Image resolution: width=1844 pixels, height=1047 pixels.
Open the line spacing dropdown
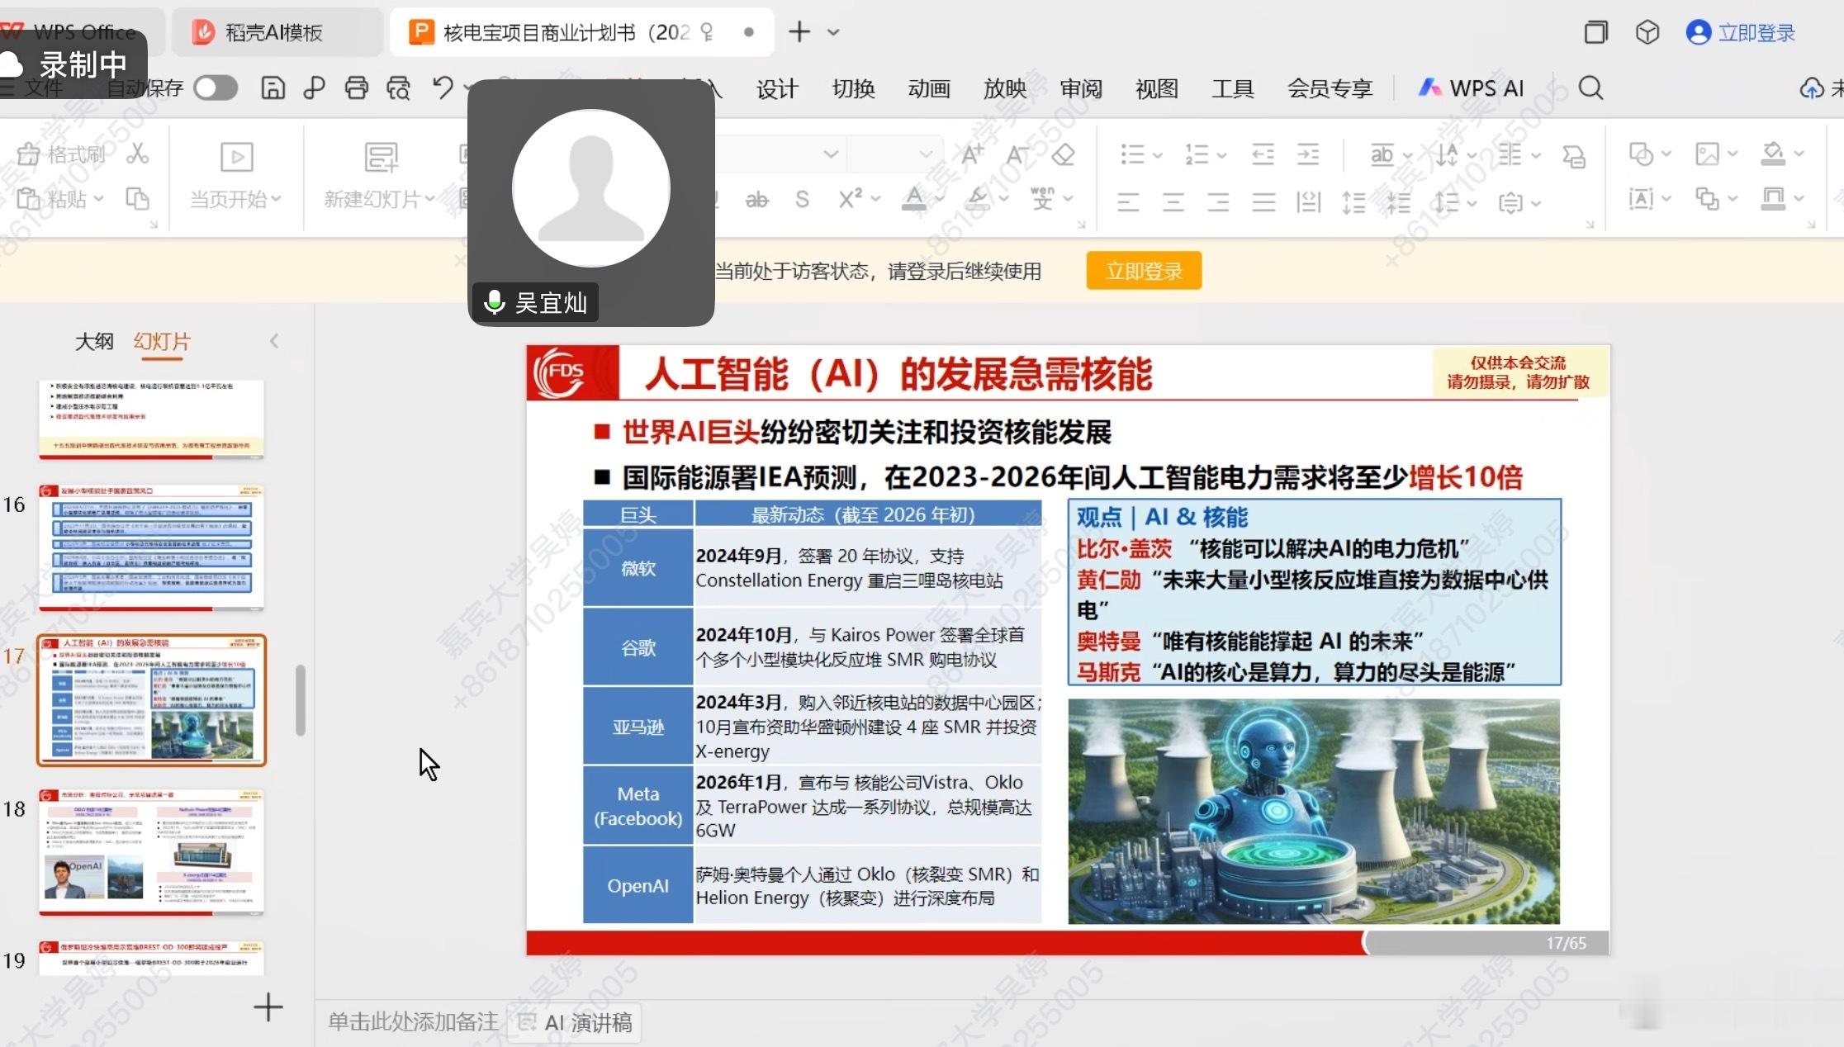click(1455, 202)
